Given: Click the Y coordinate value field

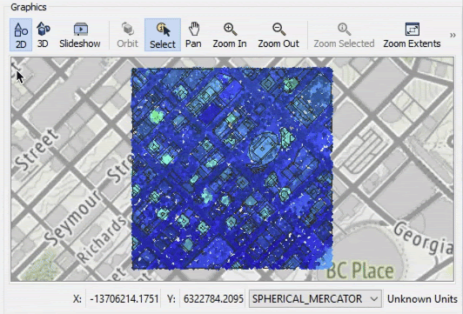Looking at the screenshot, I should tap(213, 298).
